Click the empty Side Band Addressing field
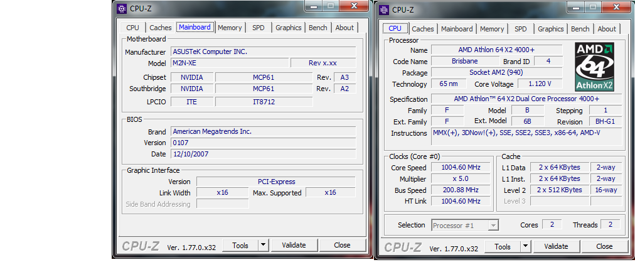635x262 pixels. pos(222,204)
